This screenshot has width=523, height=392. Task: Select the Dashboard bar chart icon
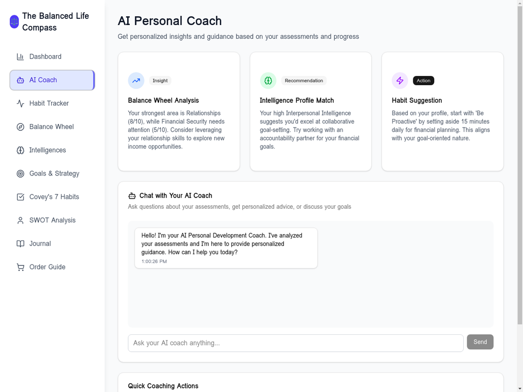click(x=20, y=57)
